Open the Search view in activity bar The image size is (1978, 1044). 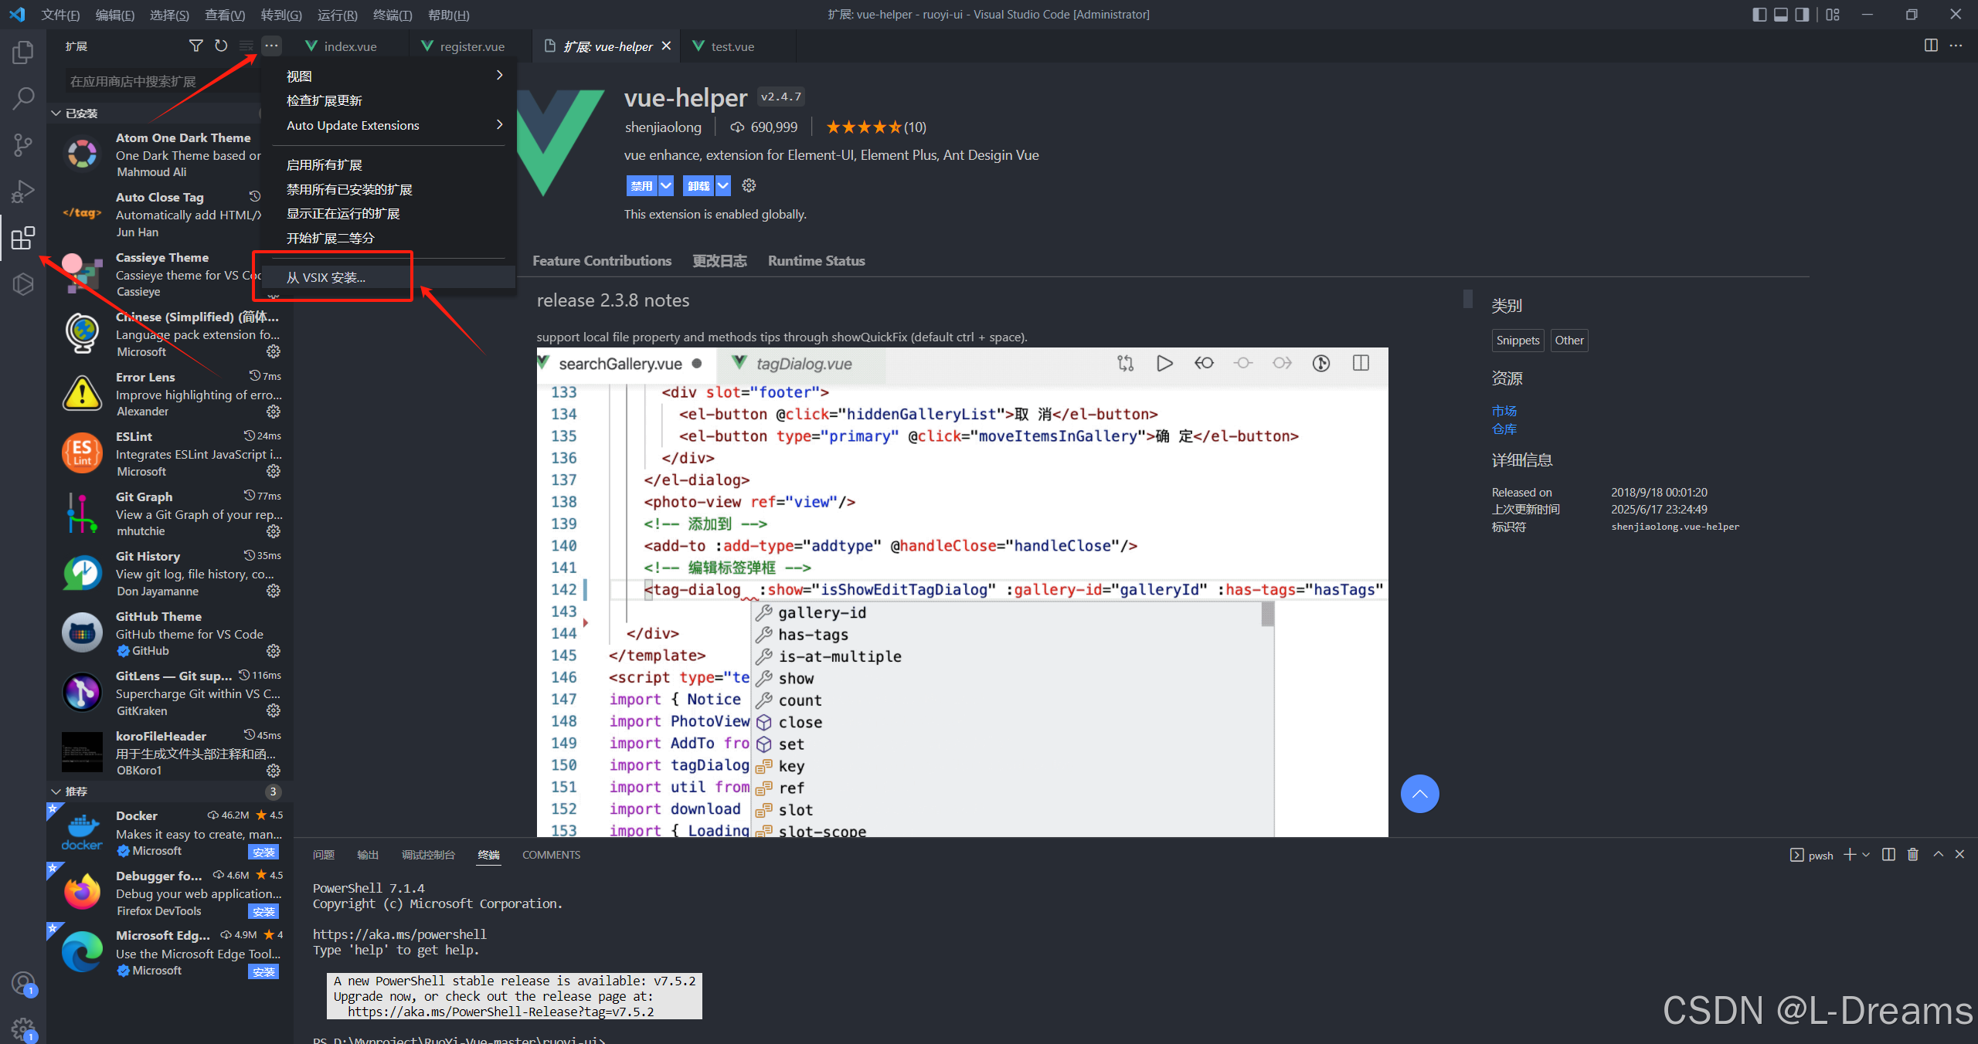23,98
